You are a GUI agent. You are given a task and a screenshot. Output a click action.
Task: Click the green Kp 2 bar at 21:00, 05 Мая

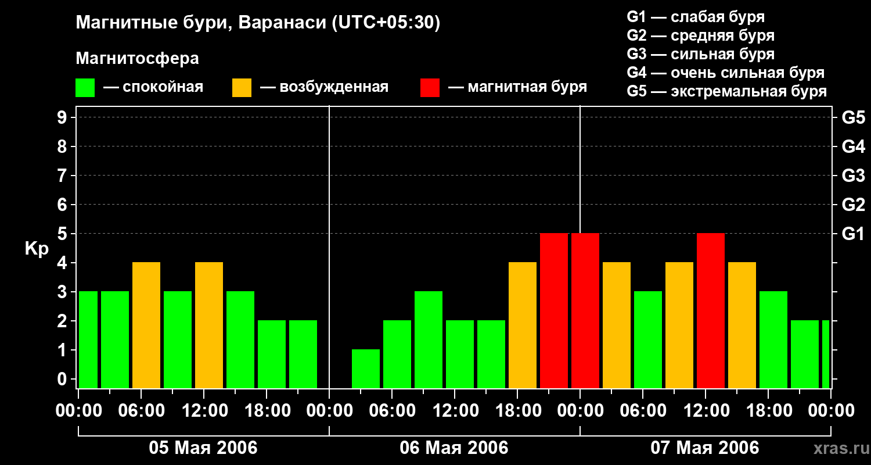pos(303,354)
